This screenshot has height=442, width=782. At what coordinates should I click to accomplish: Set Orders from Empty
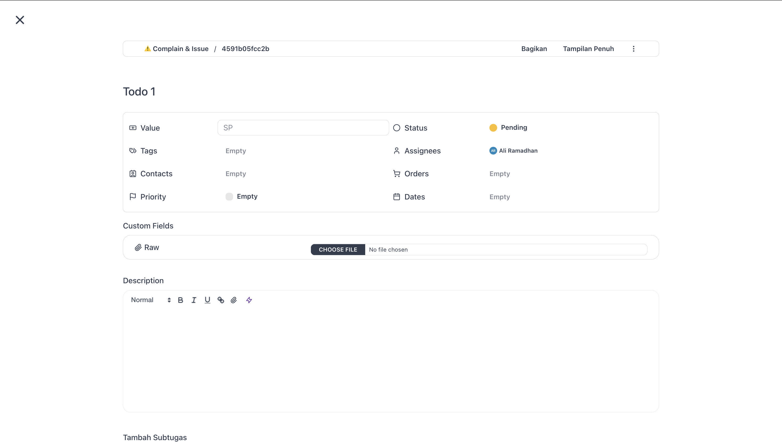point(500,174)
